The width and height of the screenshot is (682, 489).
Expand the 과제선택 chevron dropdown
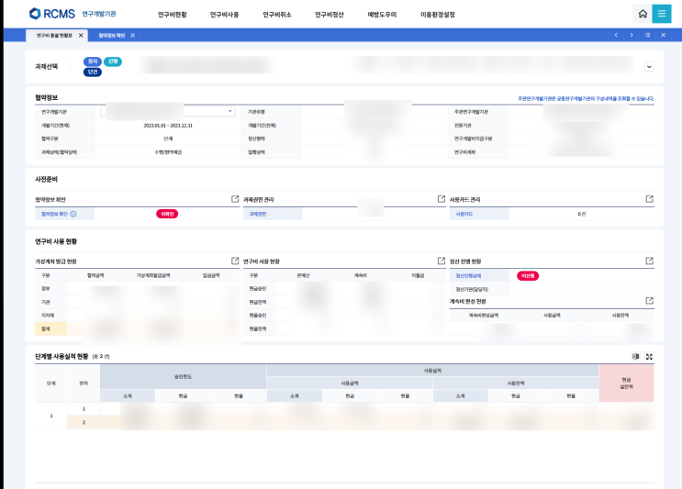pos(650,67)
